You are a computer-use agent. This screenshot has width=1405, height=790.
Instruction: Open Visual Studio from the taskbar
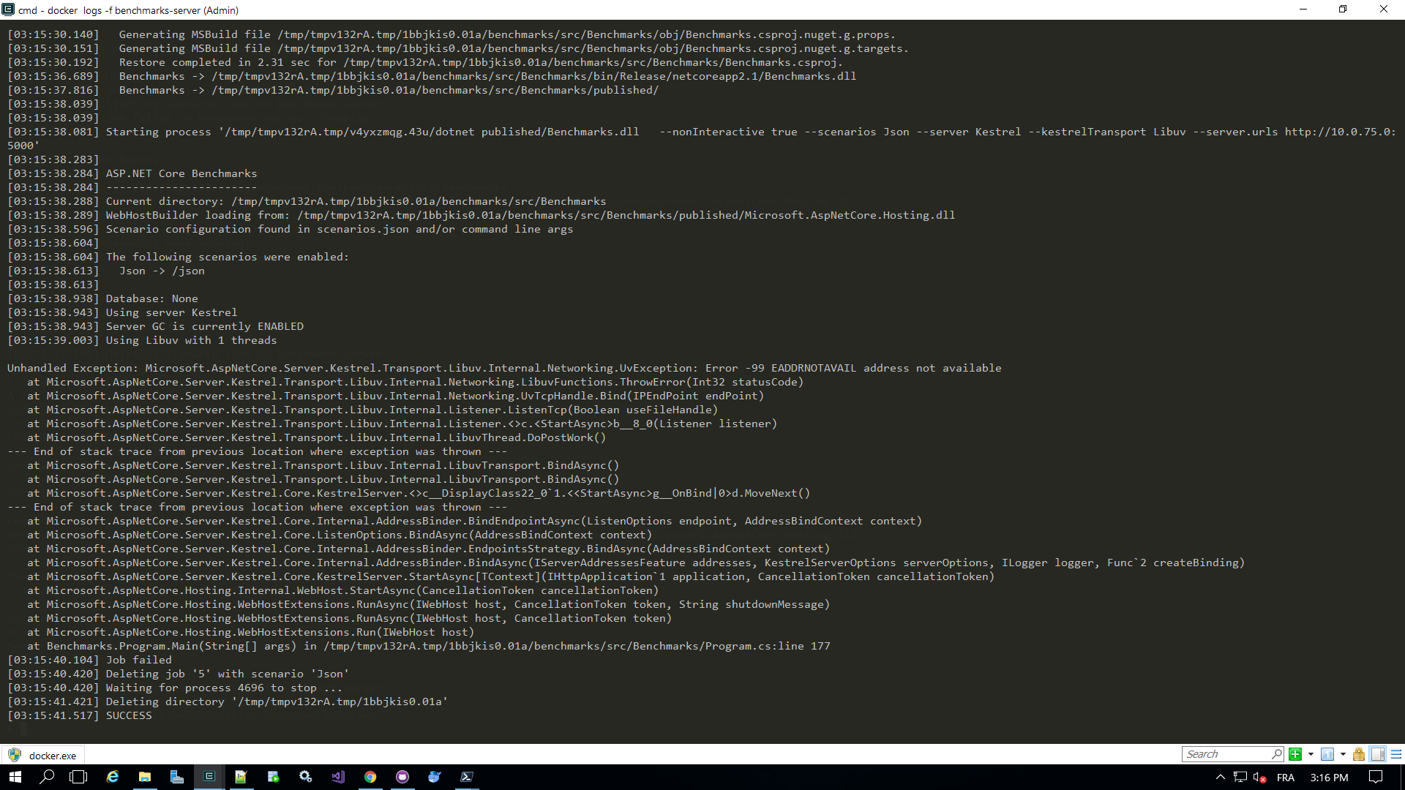pos(337,777)
